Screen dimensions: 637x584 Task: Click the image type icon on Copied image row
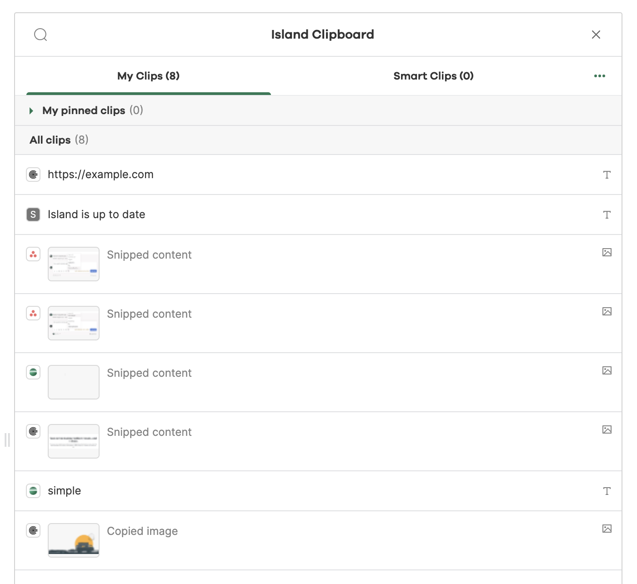607,529
